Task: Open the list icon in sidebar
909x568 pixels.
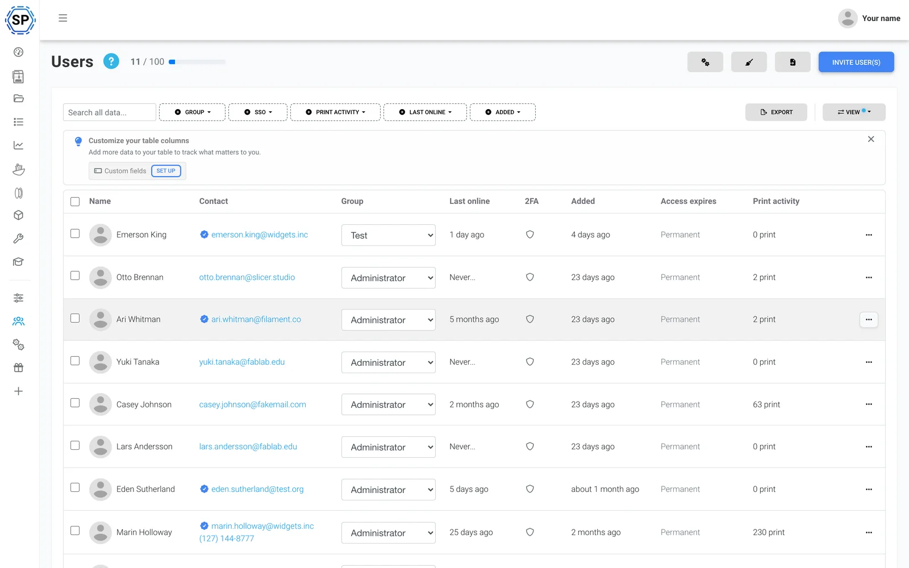Action: 19,122
